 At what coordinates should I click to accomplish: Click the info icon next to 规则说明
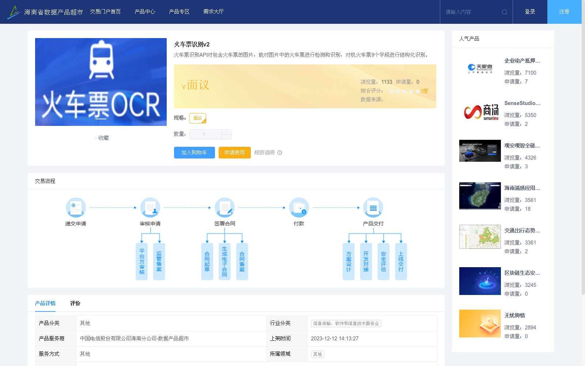click(280, 153)
